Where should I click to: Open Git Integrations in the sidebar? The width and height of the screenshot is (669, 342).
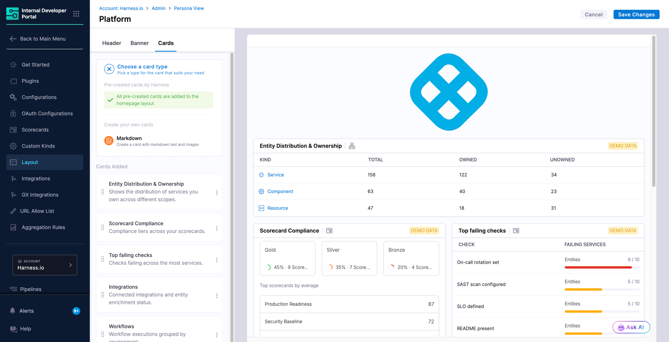click(45, 195)
